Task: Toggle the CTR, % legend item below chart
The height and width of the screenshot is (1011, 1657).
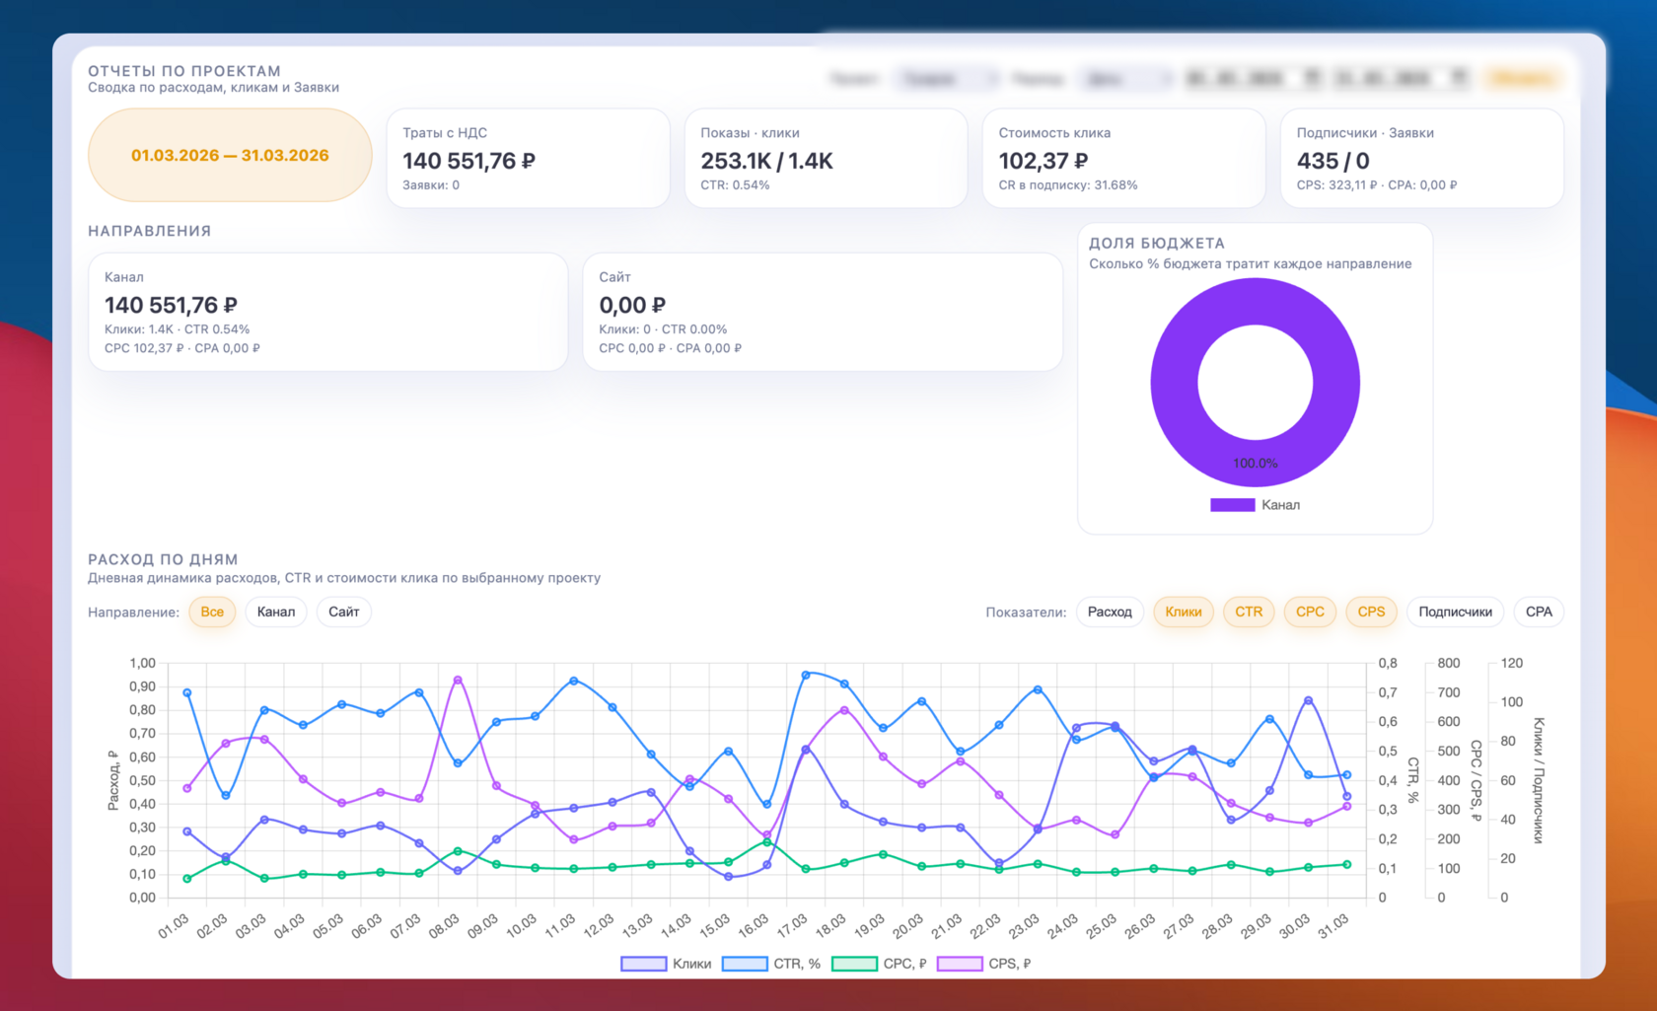Action: pos(771,964)
